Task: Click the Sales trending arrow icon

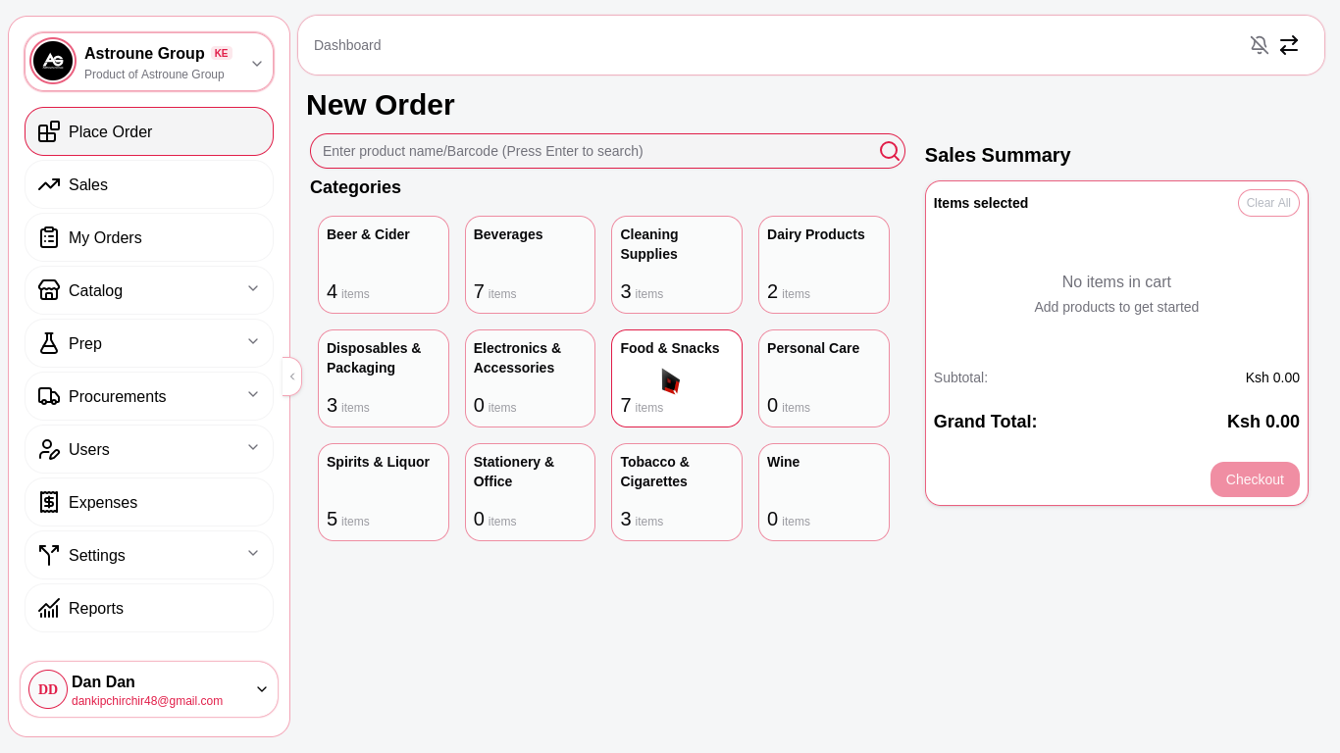Action: pyautogui.click(x=49, y=184)
